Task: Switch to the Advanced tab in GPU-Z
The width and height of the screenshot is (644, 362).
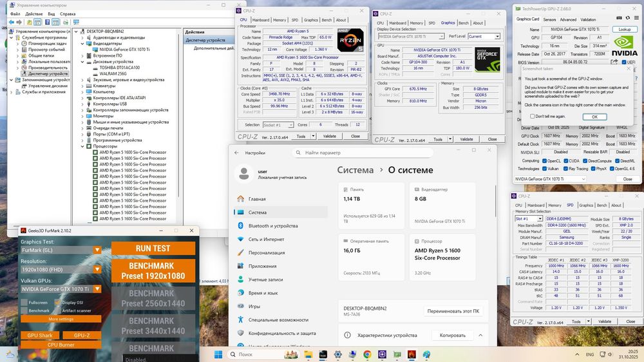Action: 568,20
